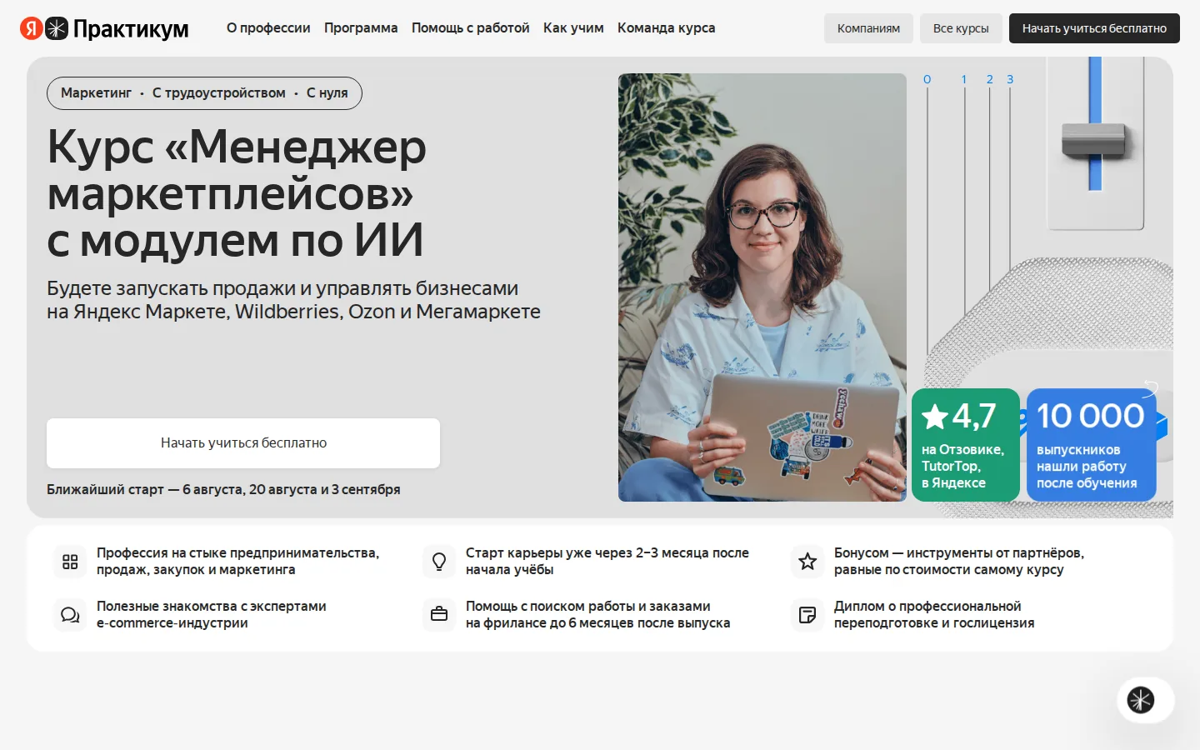The image size is (1200, 750).
Task: Open the 'О профессии' menu item
Action: tap(268, 27)
